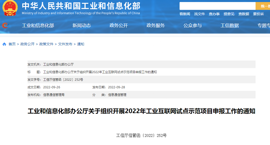Go to 政务公开 breadcrumb link
This screenshot has width=270, height=145.
pyautogui.click(x=27, y=44)
